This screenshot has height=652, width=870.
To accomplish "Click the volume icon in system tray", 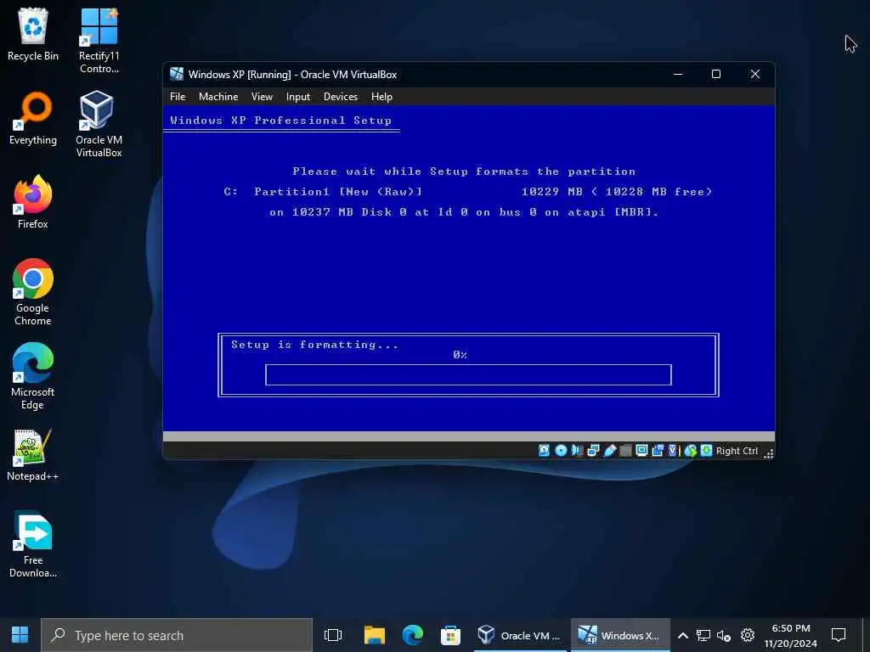I will point(724,635).
